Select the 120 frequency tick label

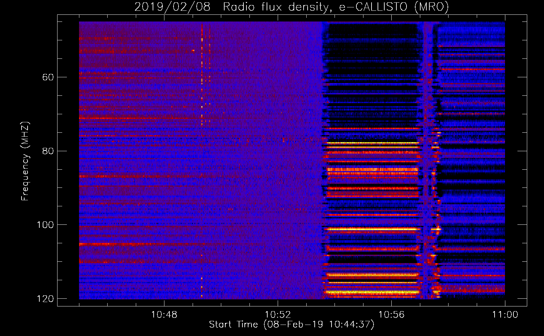(x=45, y=299)
